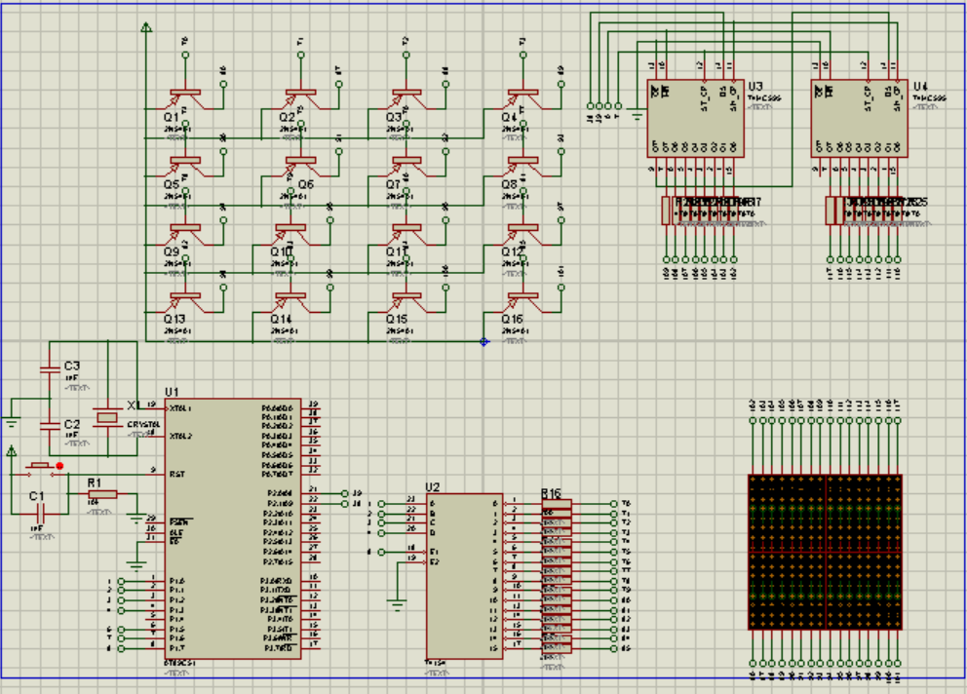
Task: Click the Q12 transistor label
Action: coord(512,251)
